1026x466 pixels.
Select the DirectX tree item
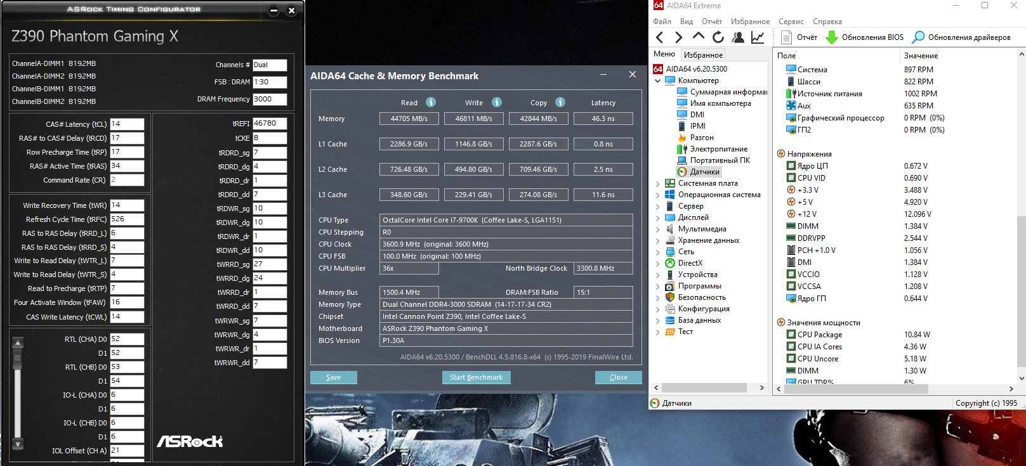click(x=683, y=263)
